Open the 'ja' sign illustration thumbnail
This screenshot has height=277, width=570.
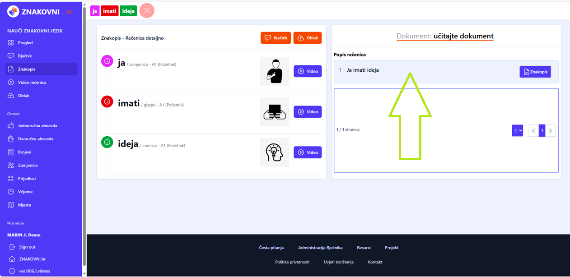[274, 71]
